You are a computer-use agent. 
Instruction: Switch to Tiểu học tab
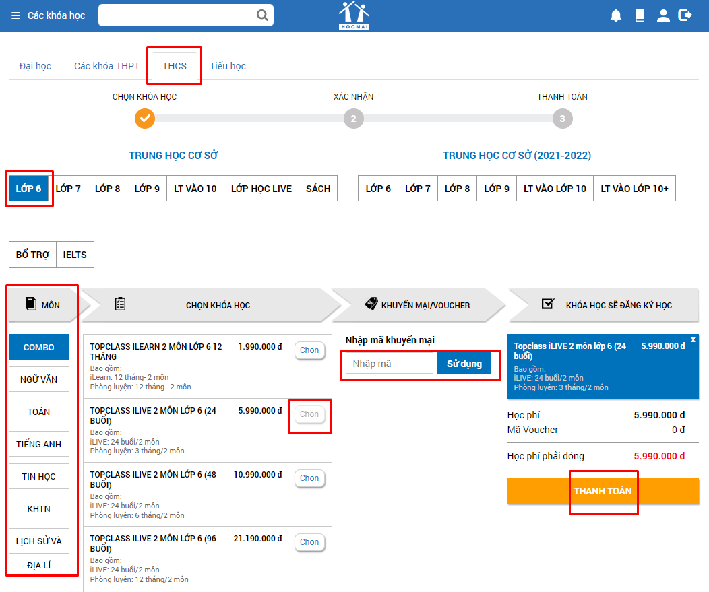tap(227, 66)
